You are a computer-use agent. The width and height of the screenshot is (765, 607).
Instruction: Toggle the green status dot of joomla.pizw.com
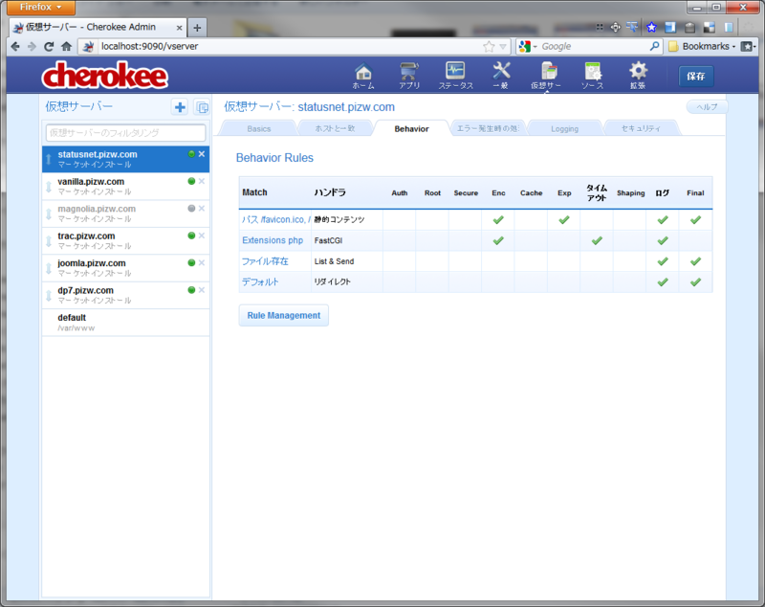tap(191, 262)
